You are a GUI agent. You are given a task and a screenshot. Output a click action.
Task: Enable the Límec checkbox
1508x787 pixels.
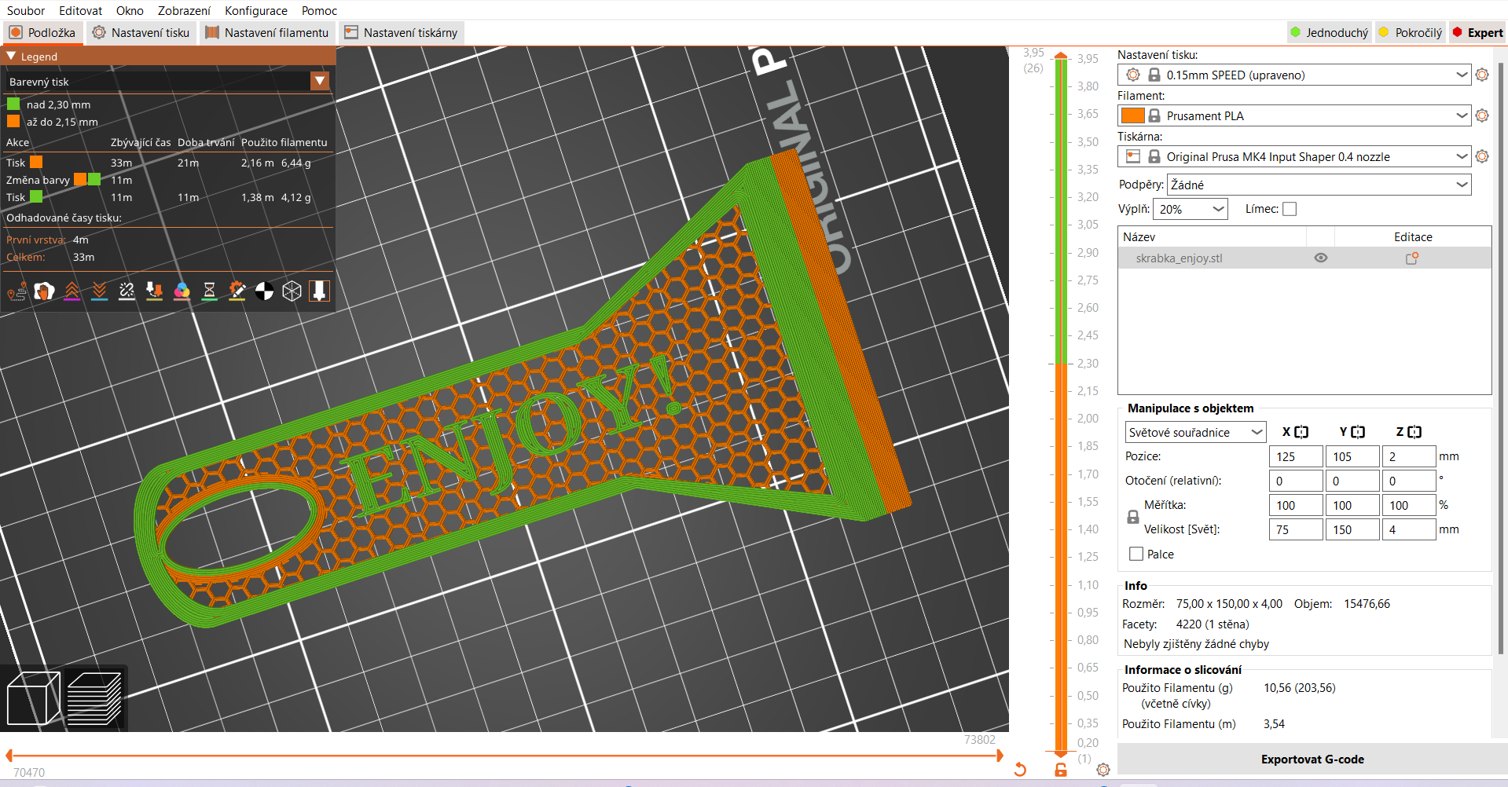click(1290, 209)
